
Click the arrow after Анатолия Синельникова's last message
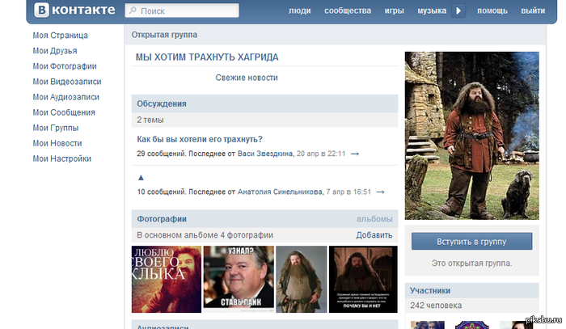click(380, 192)
